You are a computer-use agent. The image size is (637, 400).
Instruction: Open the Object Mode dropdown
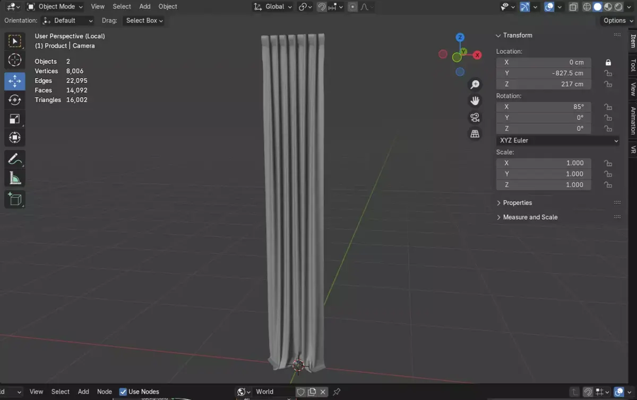click(55, 7)
